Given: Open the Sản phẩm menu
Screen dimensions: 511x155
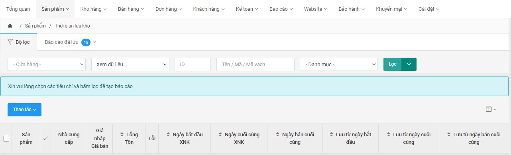Looking at the screenshot, I should point(55,9).
